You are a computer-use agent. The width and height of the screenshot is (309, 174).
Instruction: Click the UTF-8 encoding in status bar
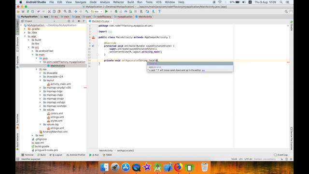pos(248,159)
